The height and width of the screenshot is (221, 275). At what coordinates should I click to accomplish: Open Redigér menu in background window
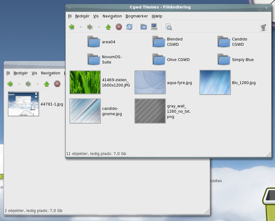tap(21, 73)
